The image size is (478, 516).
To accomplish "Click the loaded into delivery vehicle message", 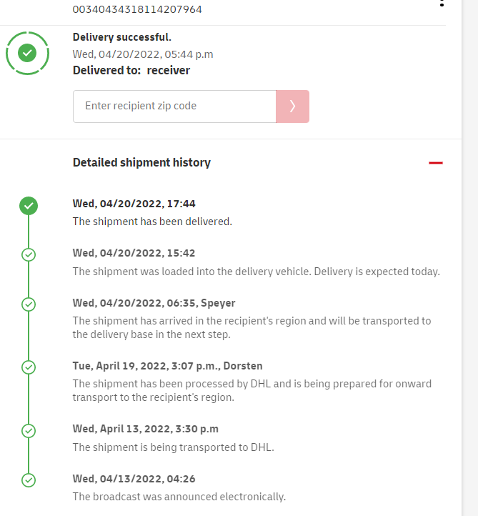I will click(x=256, y=272).
